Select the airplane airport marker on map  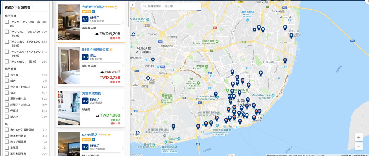coord(254,29)
